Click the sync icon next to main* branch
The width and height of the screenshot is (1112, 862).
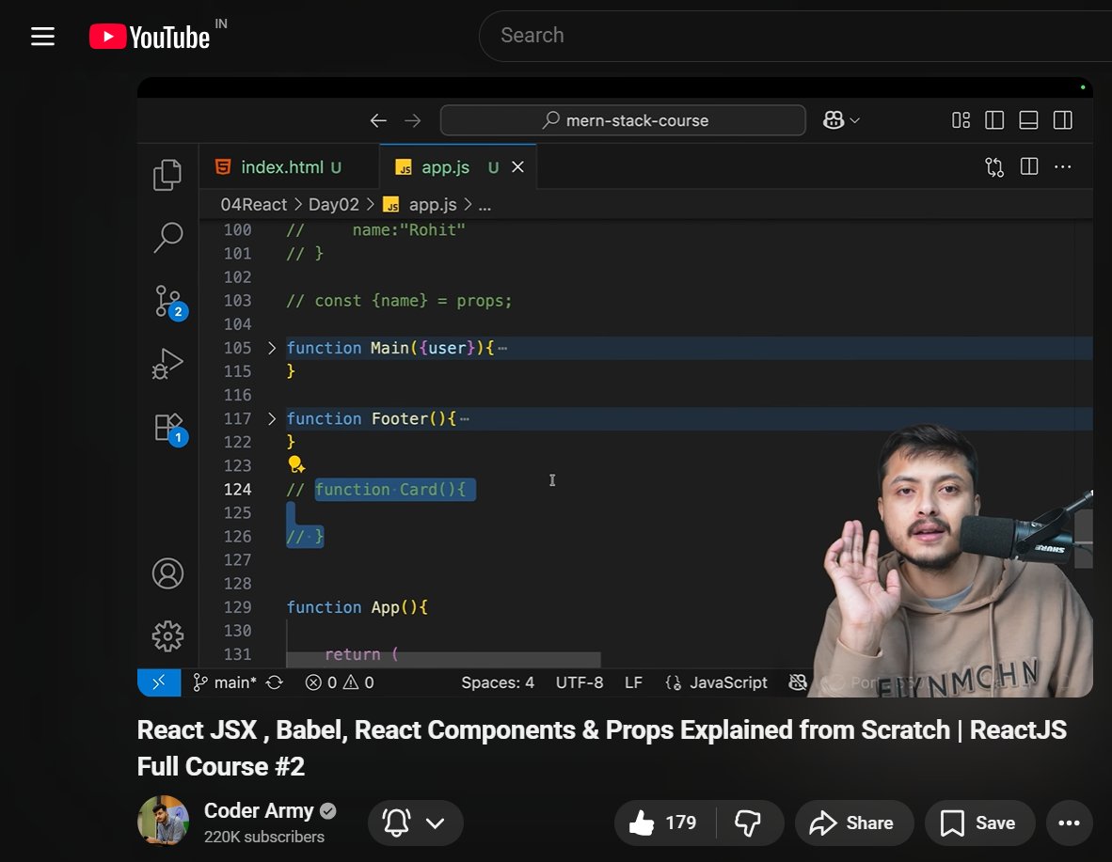coord(274,682)
